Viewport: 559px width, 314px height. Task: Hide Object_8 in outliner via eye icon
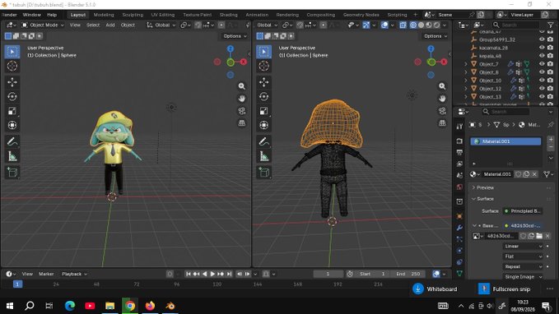542,72
